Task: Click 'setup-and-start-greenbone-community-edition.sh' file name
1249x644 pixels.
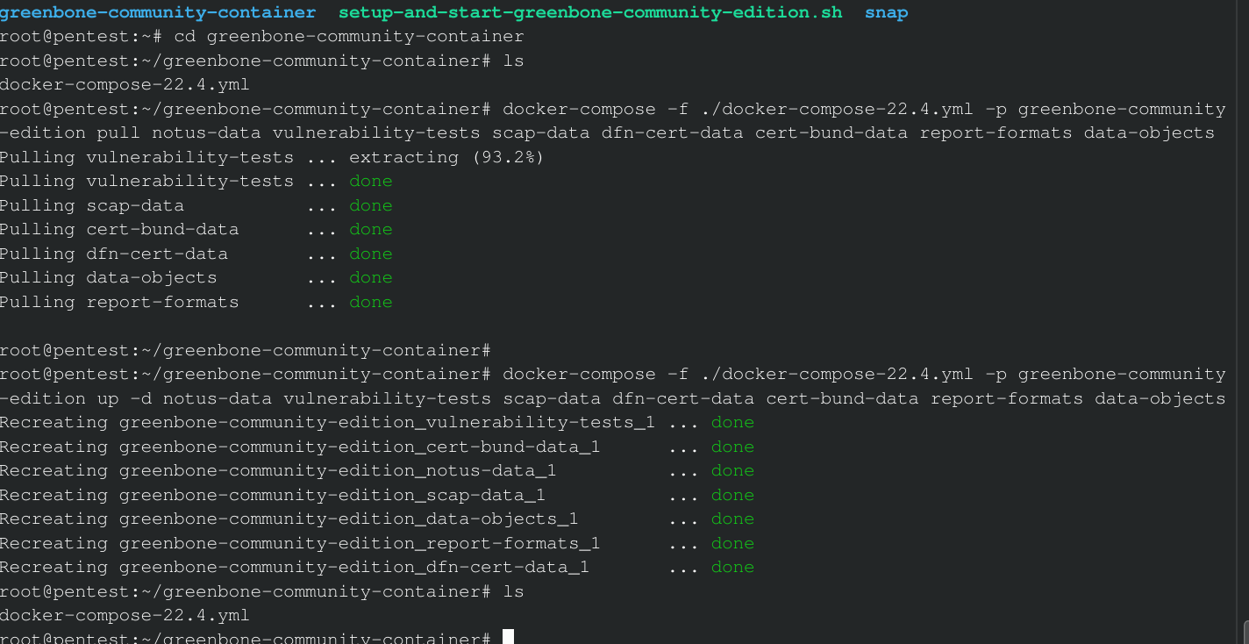Action: click(589, 12)
